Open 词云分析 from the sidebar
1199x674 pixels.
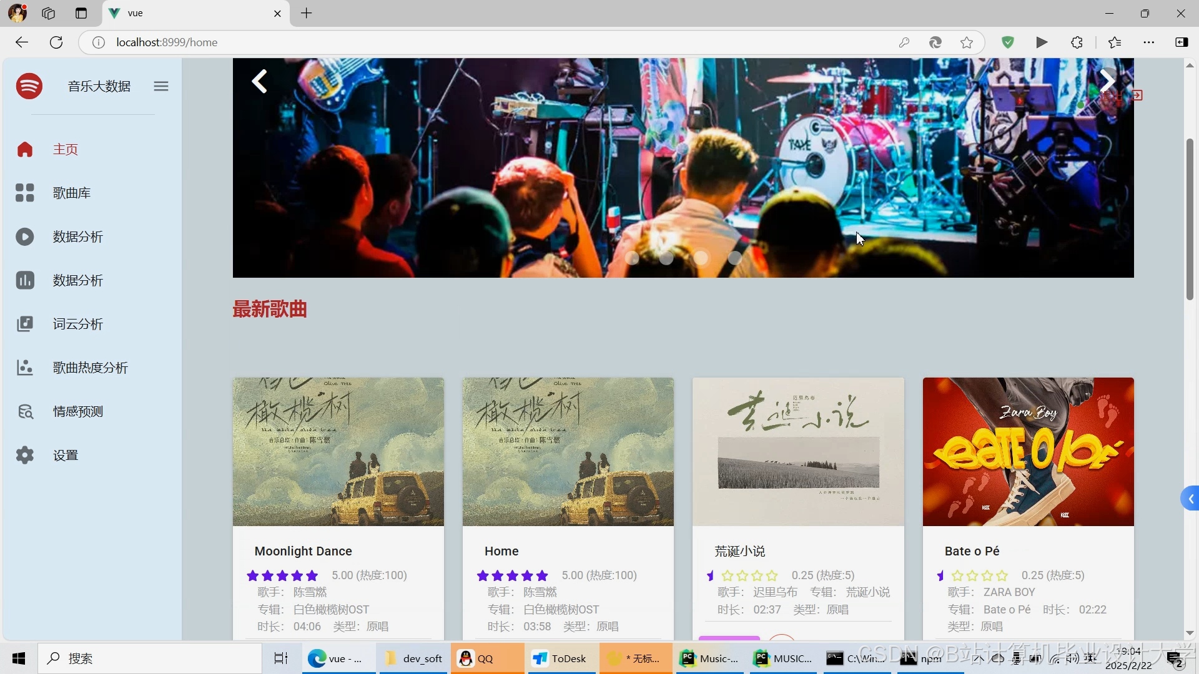[77, 324]
